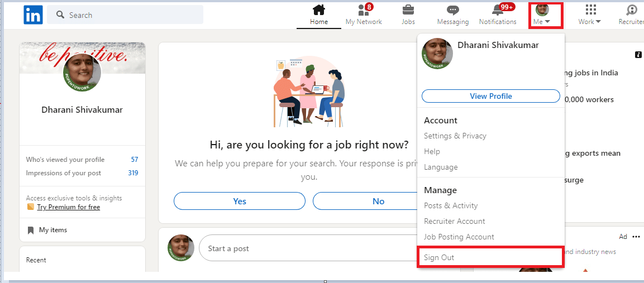
Task: Open the three-dot menu beside Ad
Action: pos(636,237)
